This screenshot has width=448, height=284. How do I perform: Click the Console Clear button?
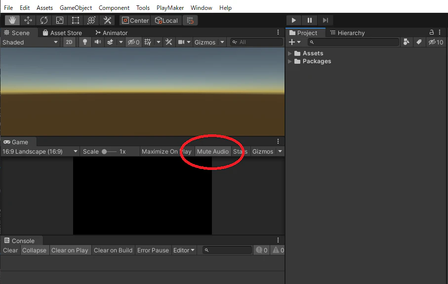click(x=10, y=250)
